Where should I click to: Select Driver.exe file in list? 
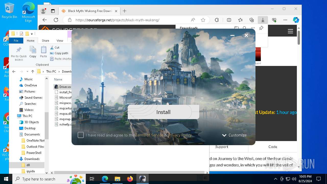point(63,87)
